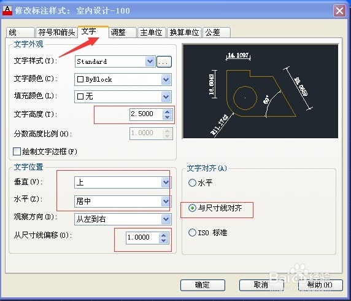The image size is (351, 301).
Task: Click the dimension style preview image
Action: (x=261, y=92)
